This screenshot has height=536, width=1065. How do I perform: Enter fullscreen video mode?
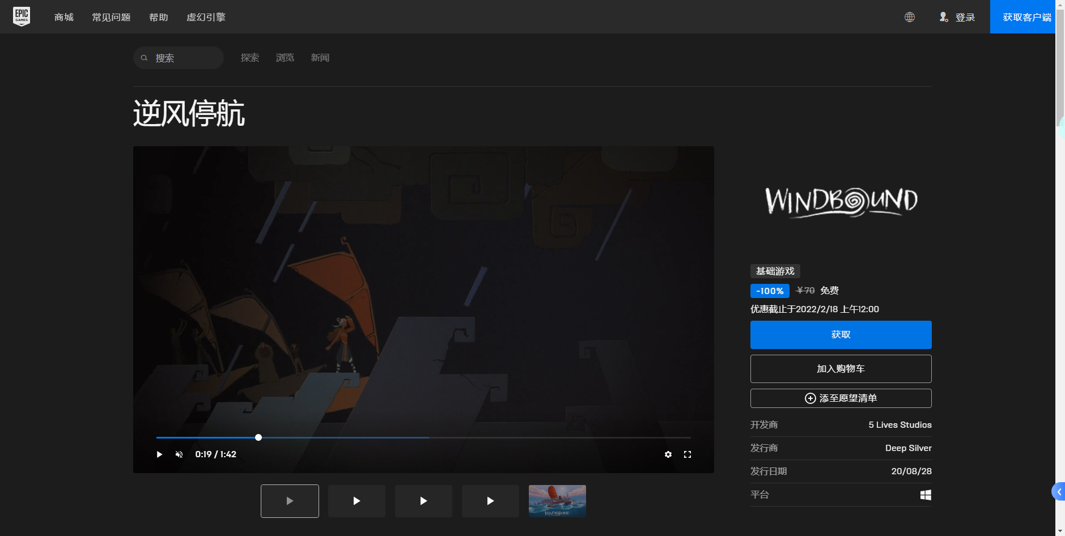coord(688,454)
